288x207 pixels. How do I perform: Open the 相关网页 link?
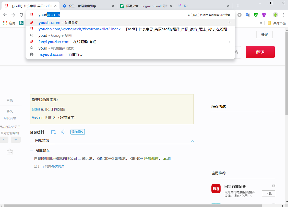pos(58,166)
